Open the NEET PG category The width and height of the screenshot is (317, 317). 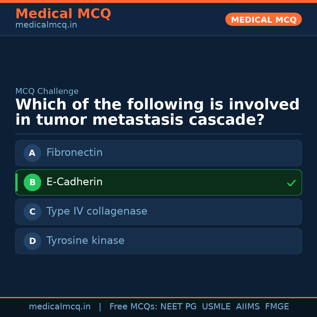(x=178, y=306)
